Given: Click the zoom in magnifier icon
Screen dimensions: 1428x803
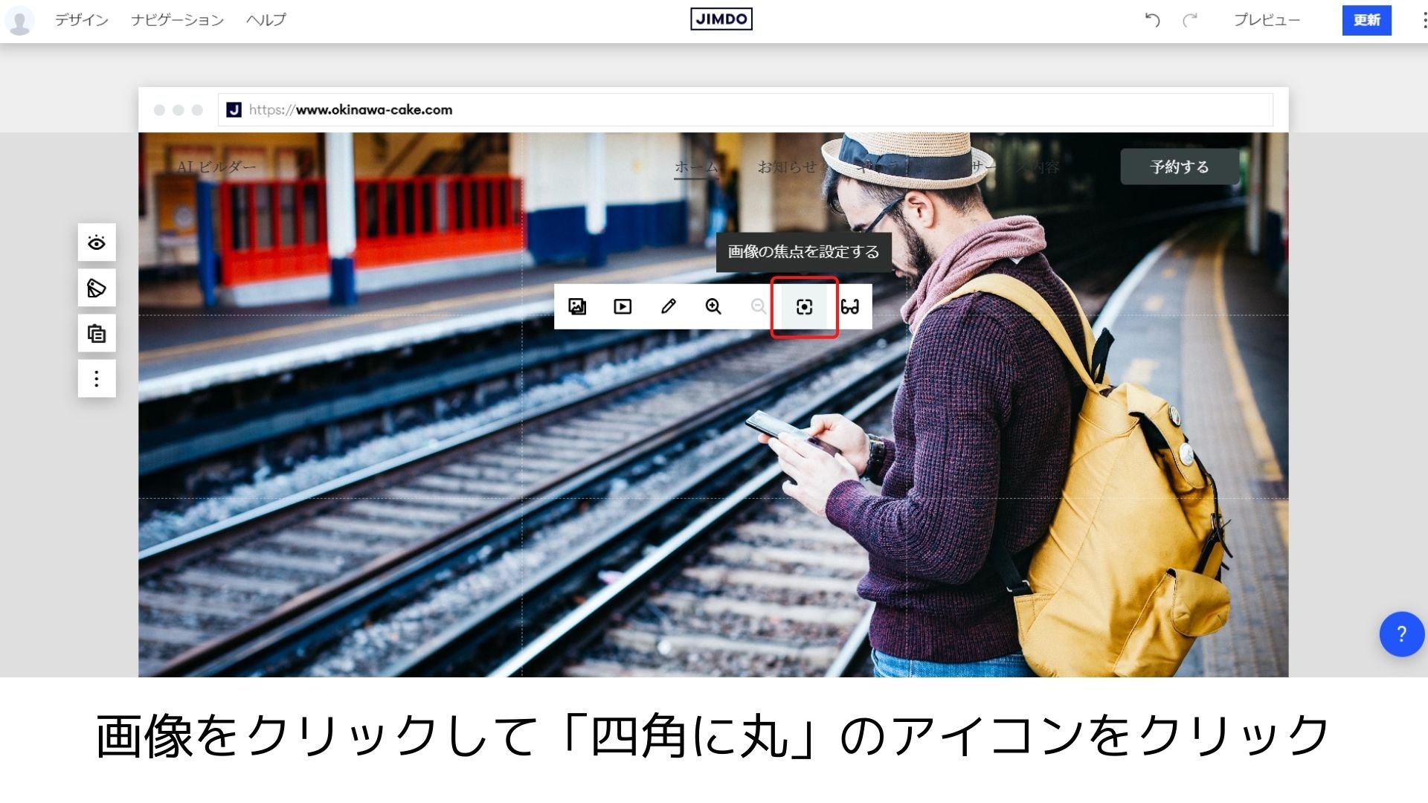Looking at the screenshot, I should 713,306.
